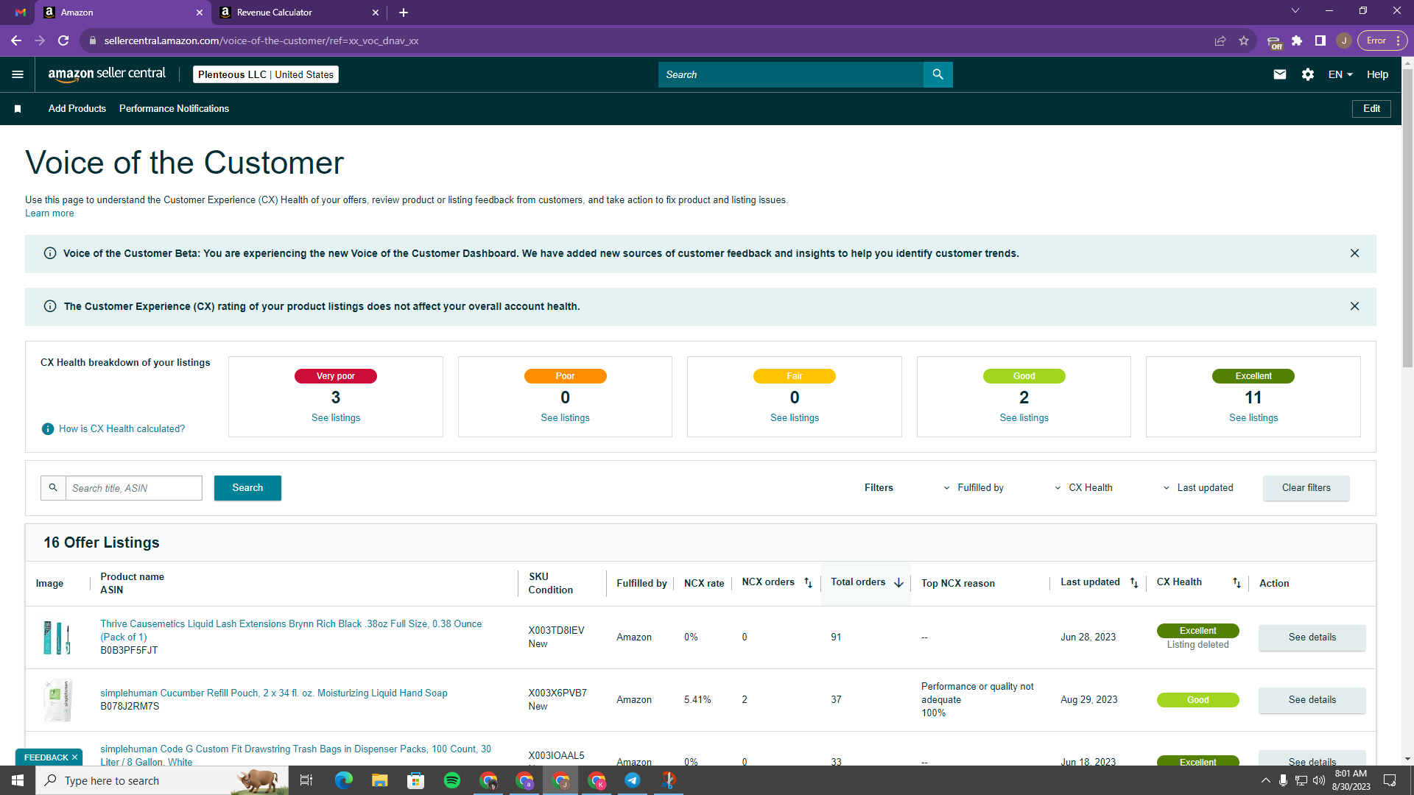The image size is (1414, 795).
Task: Open the Learn more link
Action: click(49, 213)
